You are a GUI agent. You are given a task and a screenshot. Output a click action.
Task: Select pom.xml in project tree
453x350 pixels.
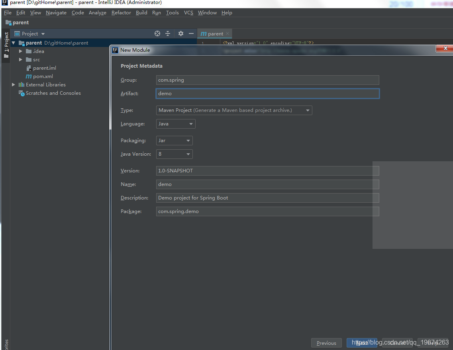[43, 76]
